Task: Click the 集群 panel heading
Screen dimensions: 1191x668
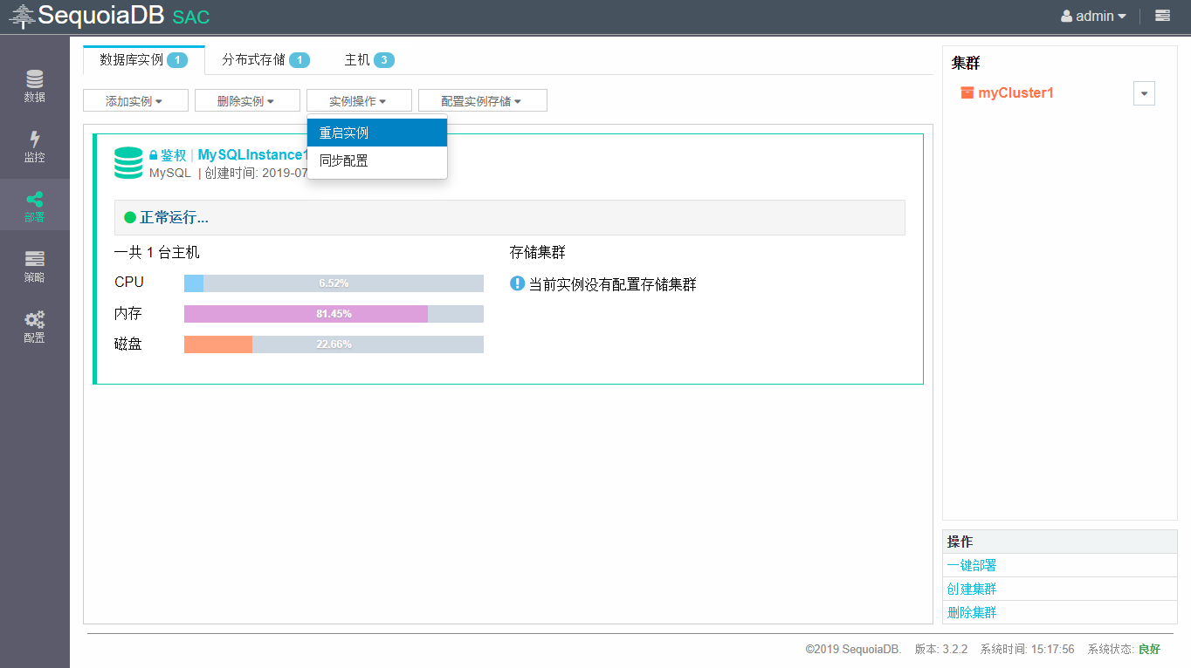Action: coord(966,63)
